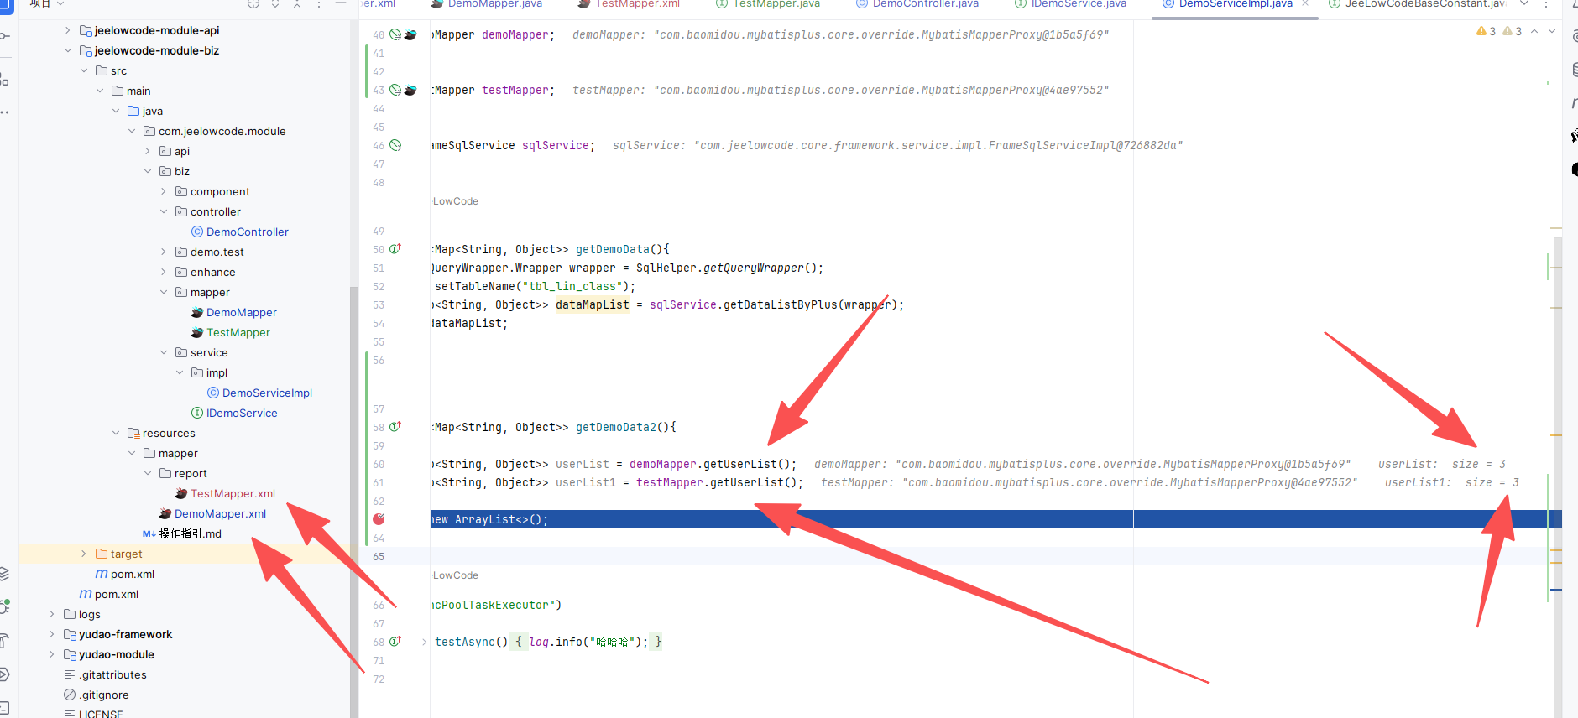This screenshot has width=1578, height=718.
Task: Open ThreadPoolTaskExecutor link on line 66
Action: pos(490,606)
